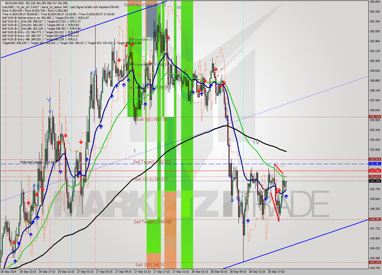Click the 'Sell 250 | 345.15' label
The width and height of the screenshot is (382, 275).
click(x=150, y=265)
